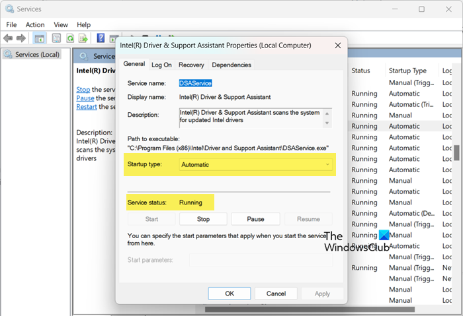Click the Refresh toolbar icon
463x316 pixels.
click(70, 38)
